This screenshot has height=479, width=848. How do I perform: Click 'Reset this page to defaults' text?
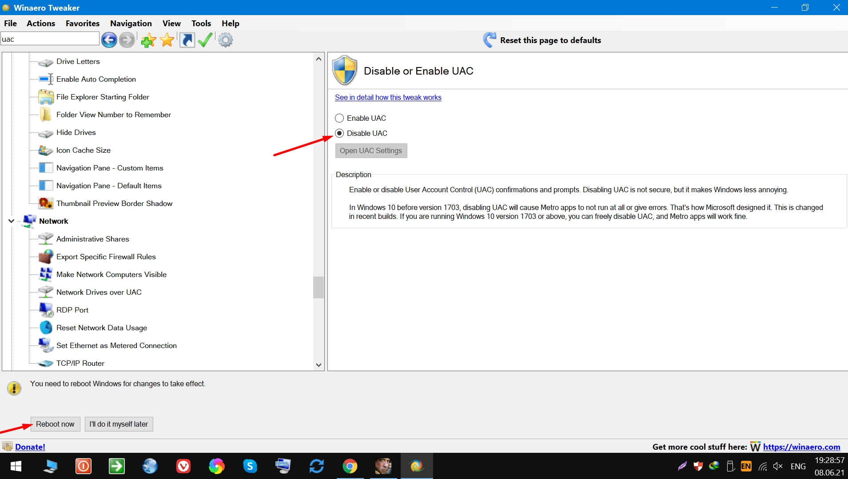(550, 40)
